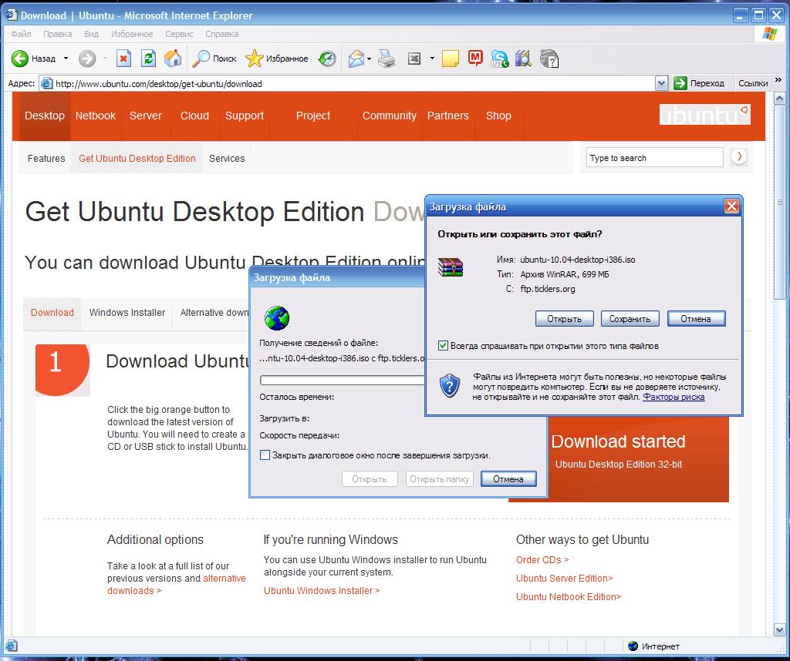
Task: Click the page scrollbar down arrow
Action: click(779, 629)
